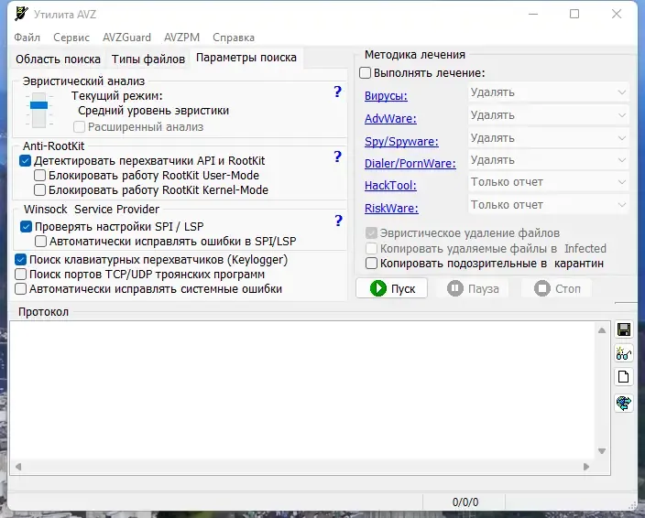The height and width of the screenshot is (518, 645).
Task: Click the Spy/Spyware link
Action: tap(401, 141)
